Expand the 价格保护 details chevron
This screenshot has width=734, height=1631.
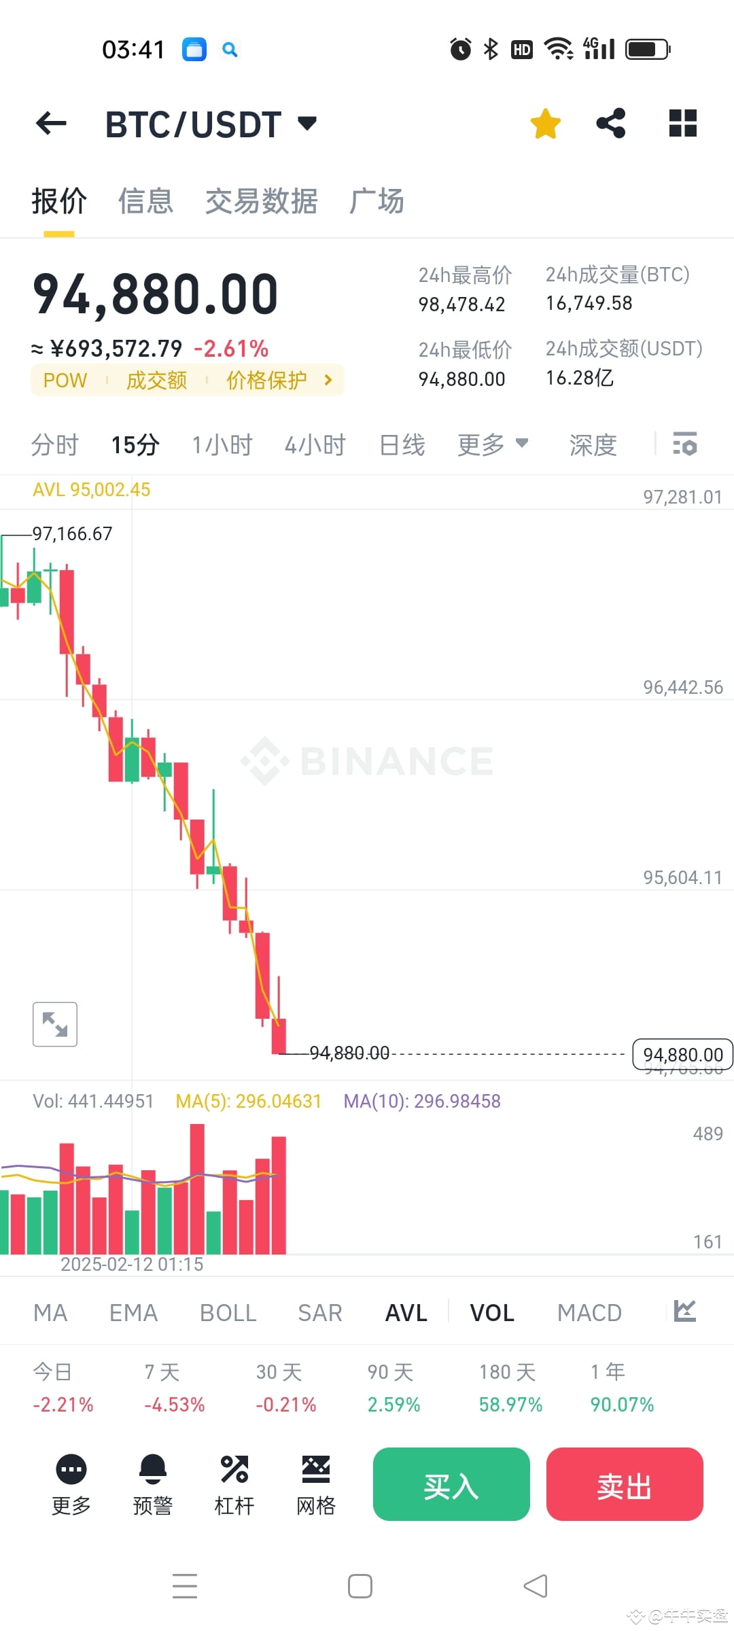pos(328,380)
